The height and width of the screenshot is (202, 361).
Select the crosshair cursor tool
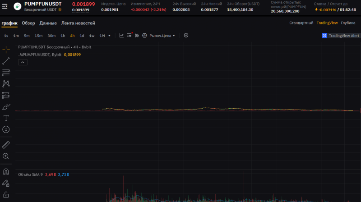(6, 50)
